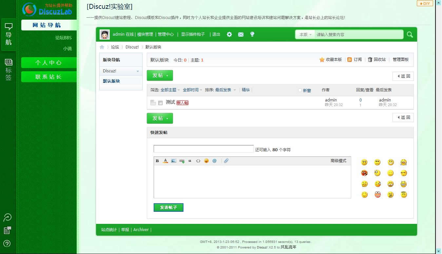Click the lightbulb notification icon in header

(x=252, y=34)
